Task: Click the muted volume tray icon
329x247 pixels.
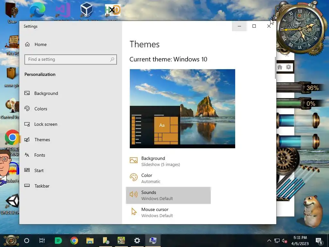Action: [285, 241]
